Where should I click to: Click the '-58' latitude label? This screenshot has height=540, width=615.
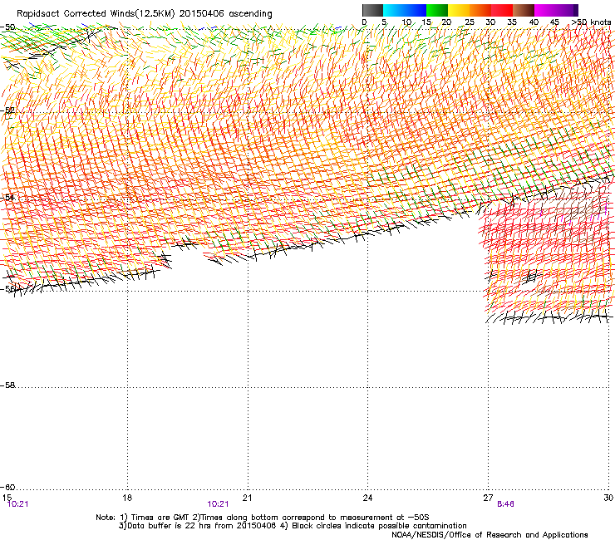(7, 385)
